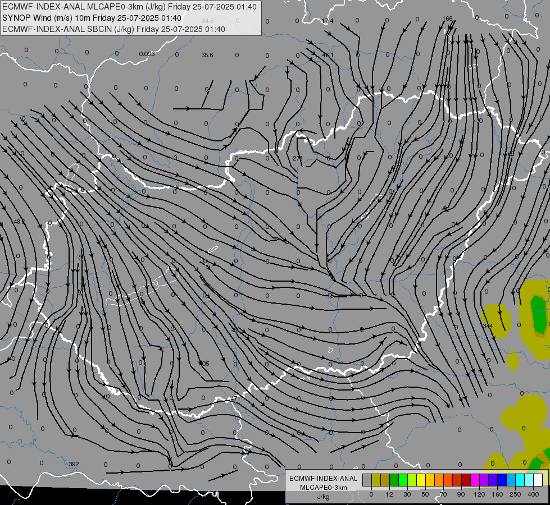Click the gray swatch in the legend
The height and width of the screenshot is (505, 550).
367,480
